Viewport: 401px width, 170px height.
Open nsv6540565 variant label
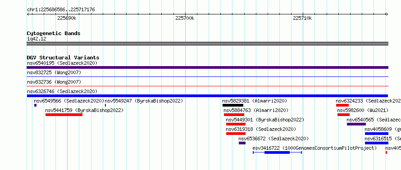(x=374, y=120)
